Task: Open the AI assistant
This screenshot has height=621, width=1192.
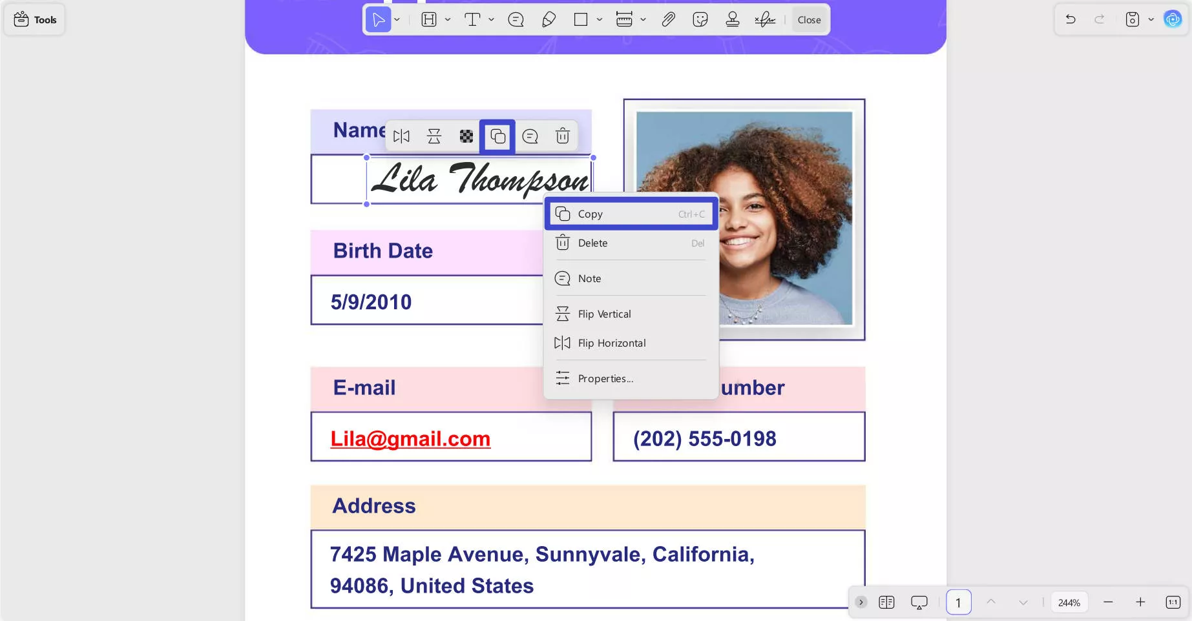Action: [x=1172, y=19]
